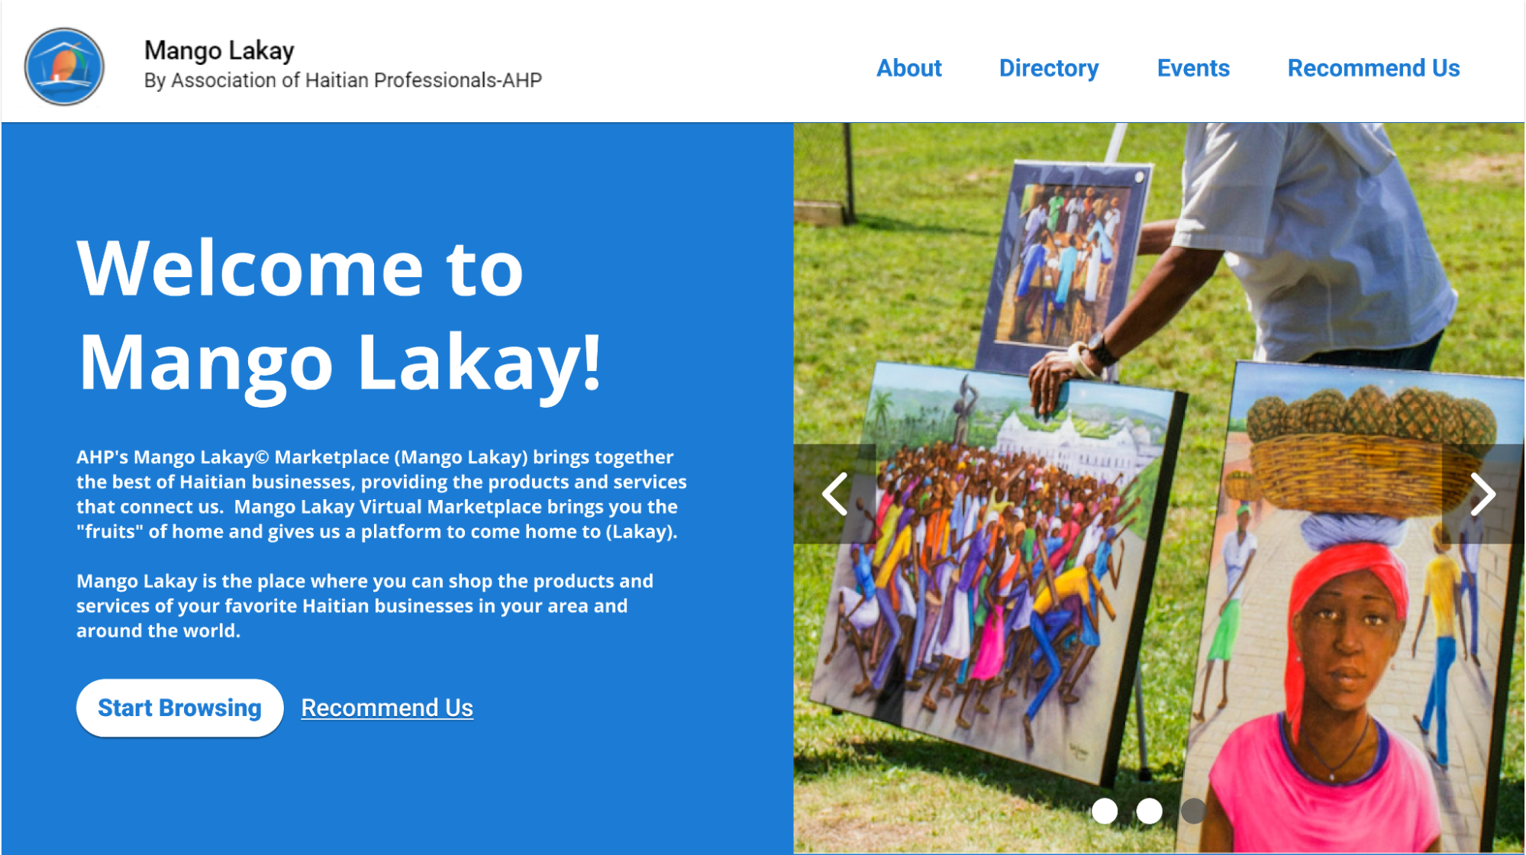The image size is (1526, 855).
Task: Select the second carousel dot indicator
Action: [1149, 811]
